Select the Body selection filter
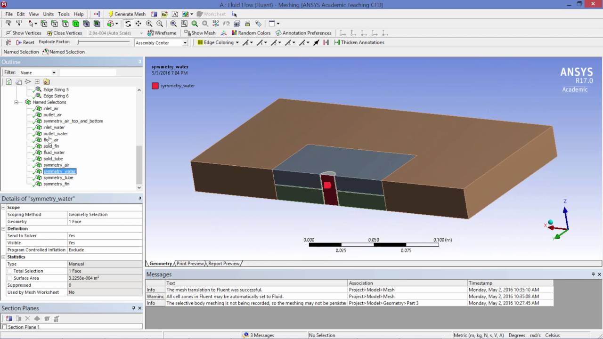The width and height of the screenshot is (603, 339). coord(75,24)
